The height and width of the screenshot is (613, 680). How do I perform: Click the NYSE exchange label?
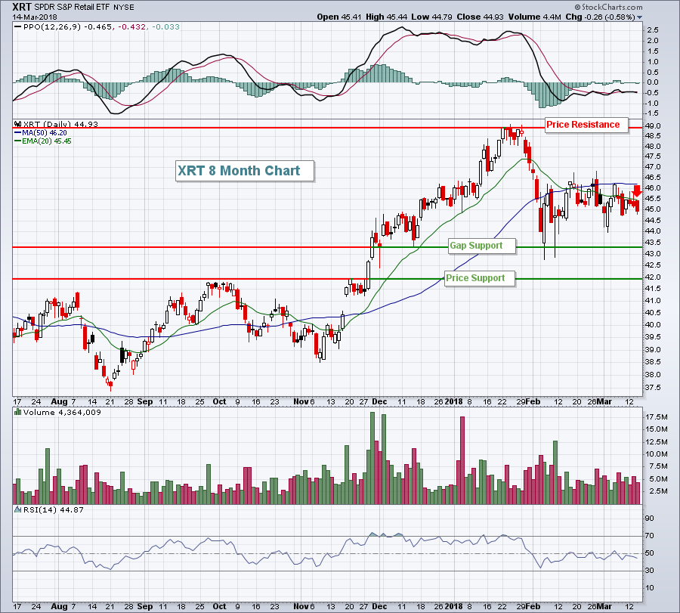coord(124,8)
